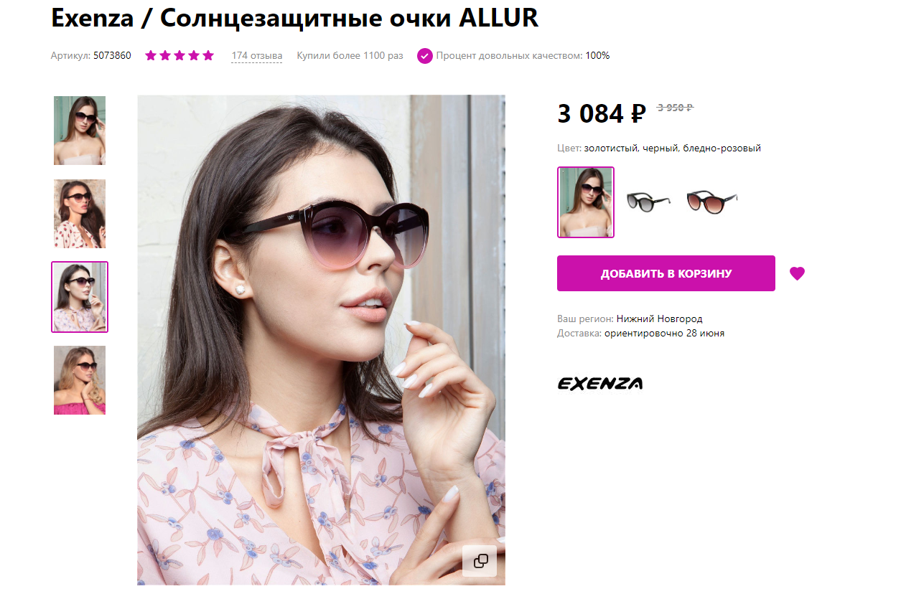This screenshot has width=901, height=599.
Task: Click the quality checkmark badge icon
Action: (425, 55)
